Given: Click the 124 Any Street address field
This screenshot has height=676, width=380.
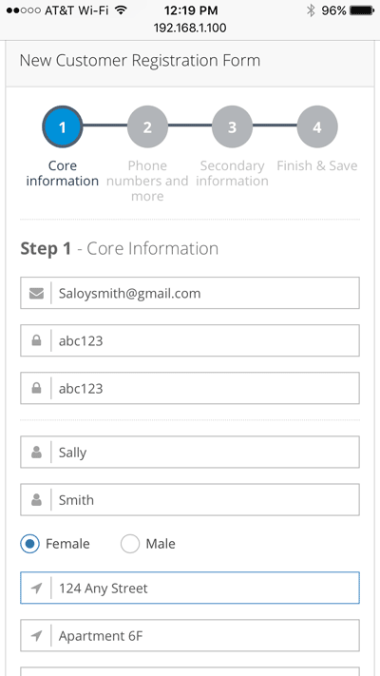Looking at the screenshot, I should (x=190, y=588).
